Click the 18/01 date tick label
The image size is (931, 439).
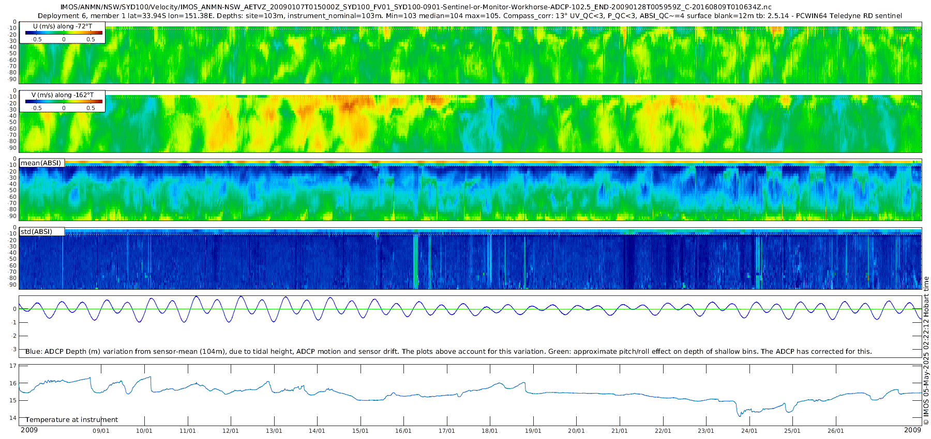pyautogui.click(x=490, y=431)
